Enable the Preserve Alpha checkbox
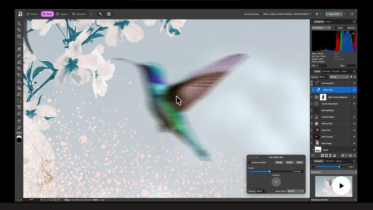 pos(249,163)
